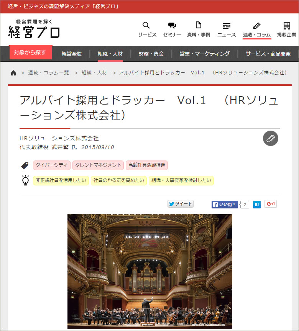Click the red header banner text
This screenshot has height=331, width=299.
(x=63, y=7)
